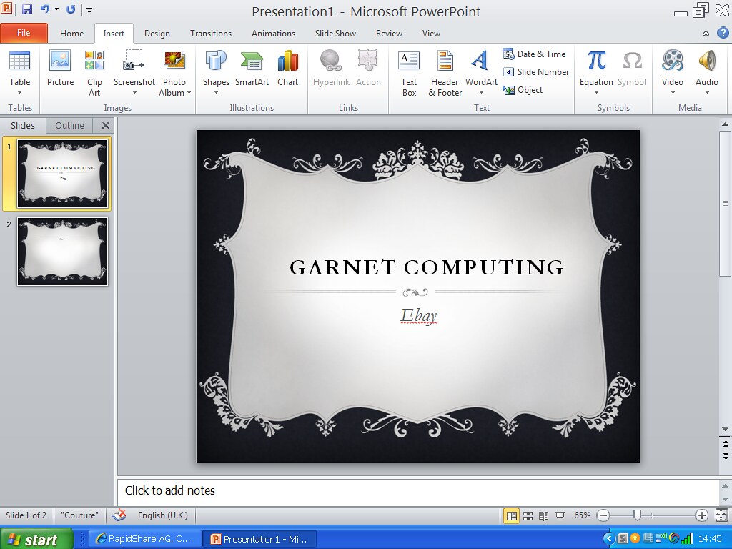Run spell check from status bar icon
This screenshot has width=732, height=549.
click(119, 515)
